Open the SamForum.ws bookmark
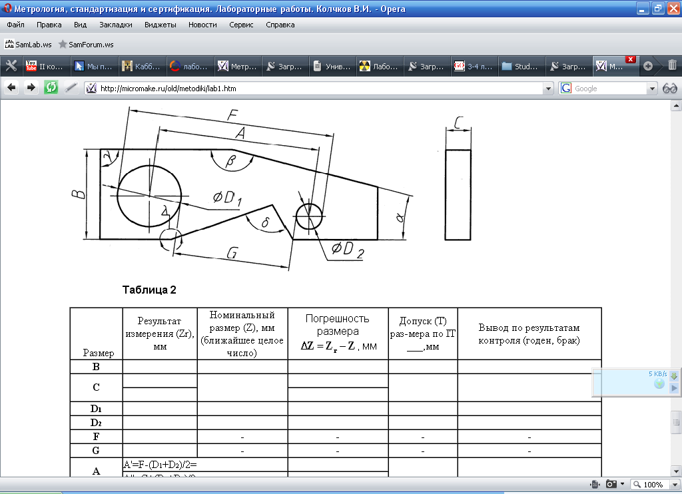This screenshot has height=494, width=682. pyautogui.click(x=86, y=45)
